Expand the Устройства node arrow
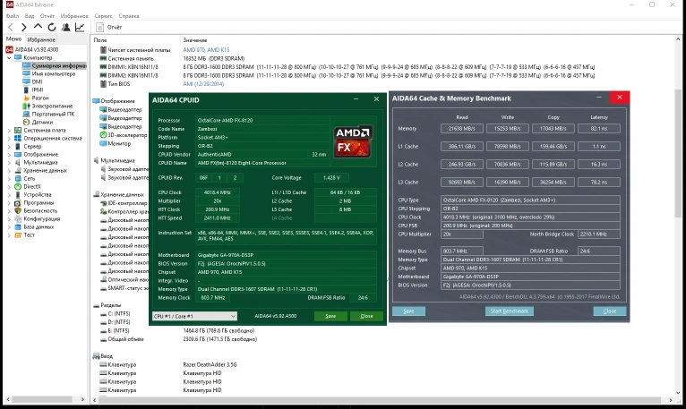 (x=9, y=195)
